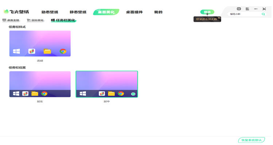This screenshot has width=273, height=145.
Task: Click Windows logo in 居左 preview
Action: [x=16, y=94]
